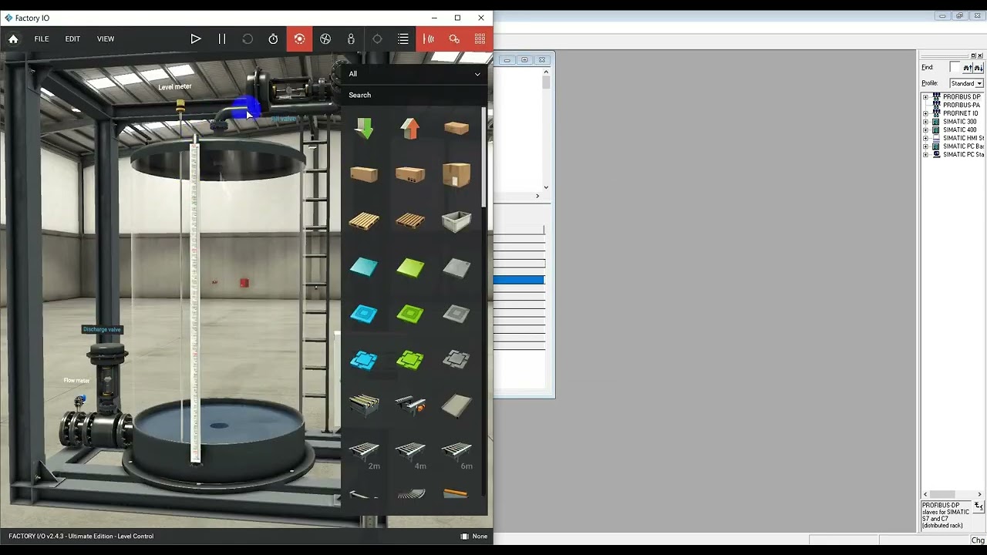The height and width of the screenshot is (555, 987).
Task: Switch to first person camera
Action: (351, 39)
